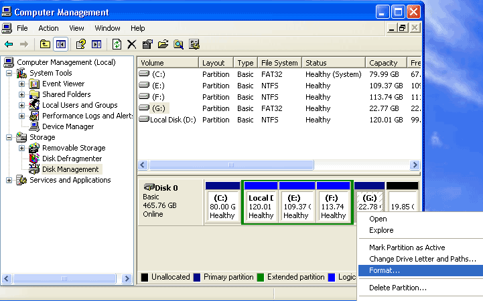Click the Properties toolbar icon
The width and height of the screenshot is (483, 301).
(x=147, y=45)
